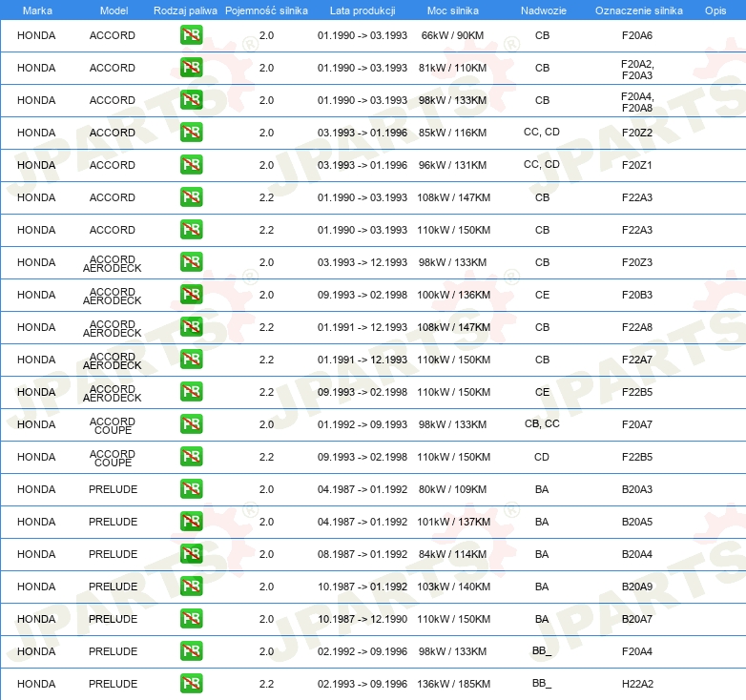This screenshot has width=746, height=700.
Task: Click power value 84kW / 114KM
Action: pos(452,554)
